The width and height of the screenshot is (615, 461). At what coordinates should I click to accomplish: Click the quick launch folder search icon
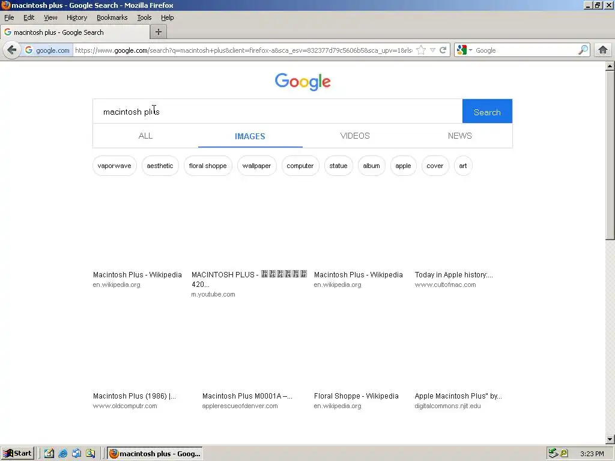coord(91,454)
